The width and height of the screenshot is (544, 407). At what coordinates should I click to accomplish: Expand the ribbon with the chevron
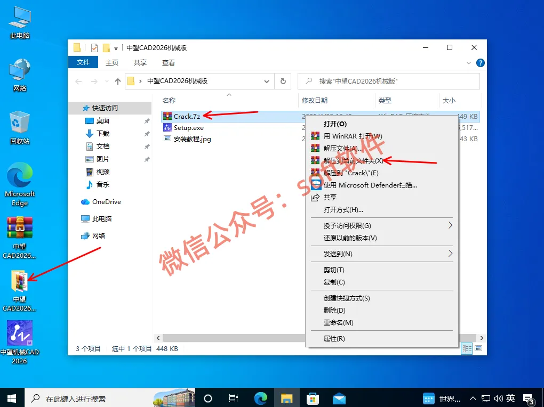pyautogui.click(x=469, y=63)
